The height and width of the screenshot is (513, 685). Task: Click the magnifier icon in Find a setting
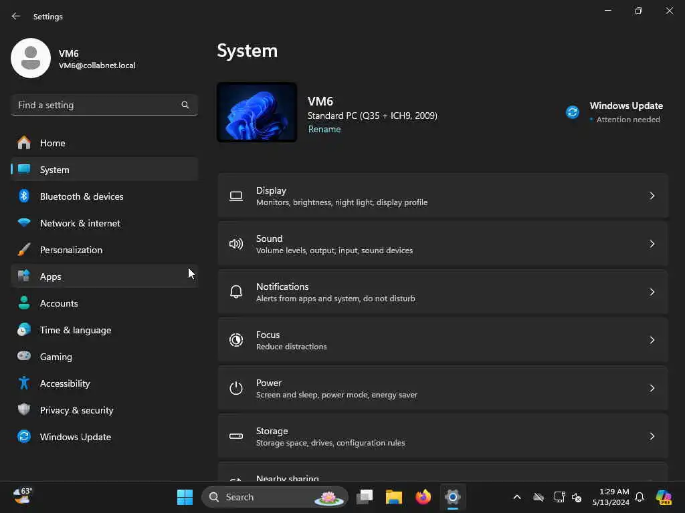point(185,105)
